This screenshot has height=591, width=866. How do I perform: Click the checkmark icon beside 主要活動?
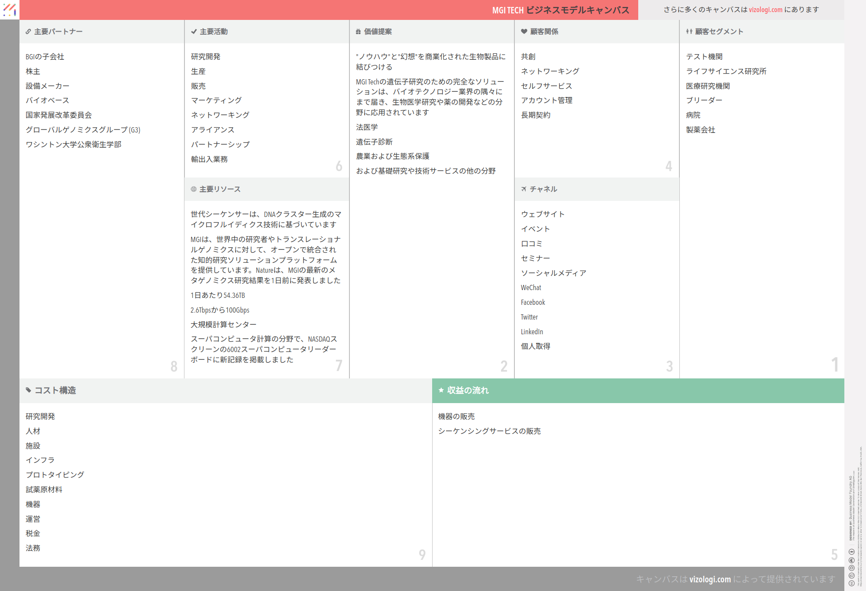coord(194,32)
